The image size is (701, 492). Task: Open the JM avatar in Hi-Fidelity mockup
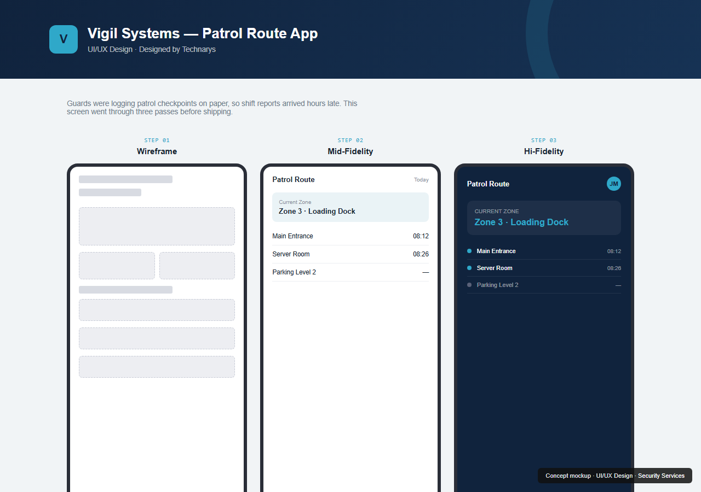614,184
